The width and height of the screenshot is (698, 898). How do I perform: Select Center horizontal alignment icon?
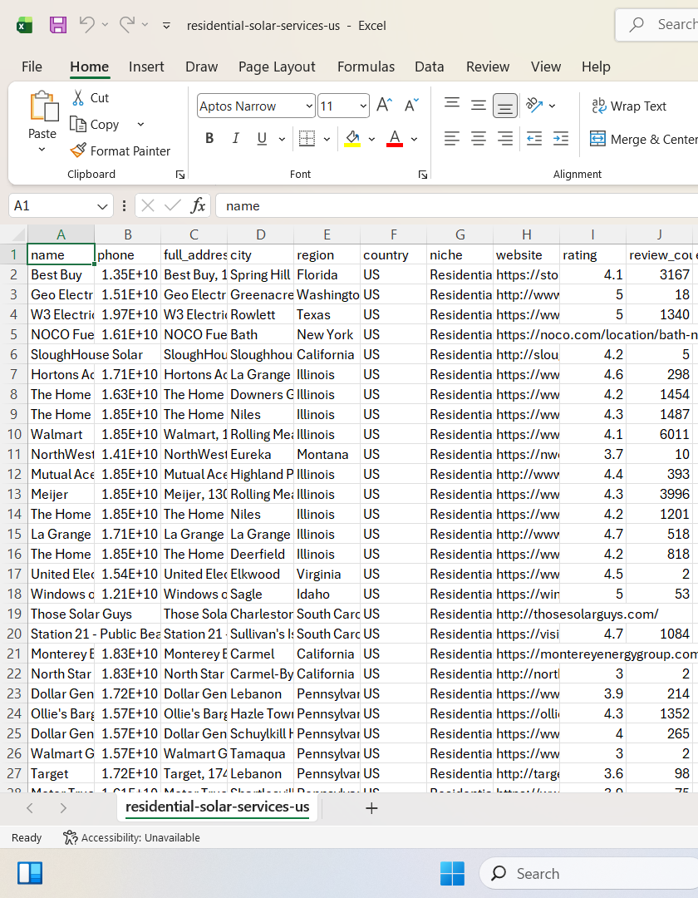tap(479, 139)
